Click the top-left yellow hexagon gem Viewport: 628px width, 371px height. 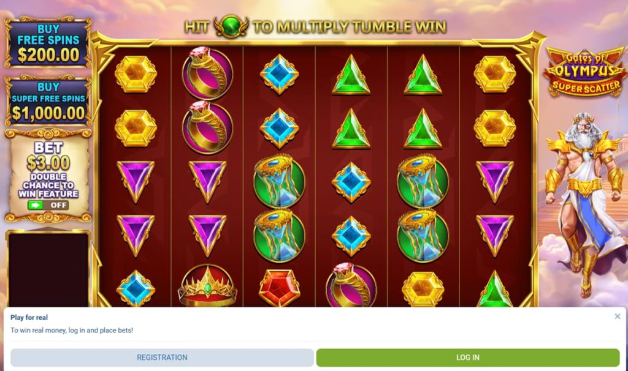tap(136, 74)
